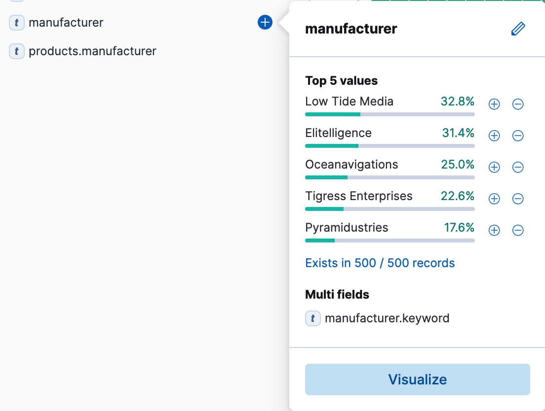
Task: Click minus icon next to Low Tide Media
Action: pos(518,104)
